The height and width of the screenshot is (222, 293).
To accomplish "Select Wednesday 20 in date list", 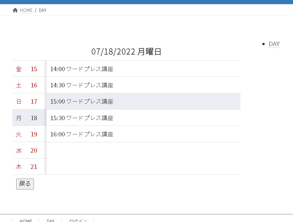I will point(27,151).
